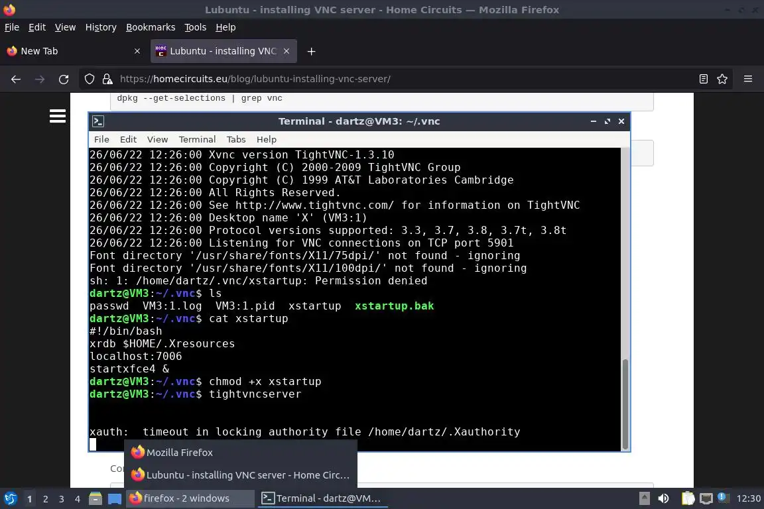Close the terminal window
Image resolution: width=764 pixels, height=509 pixels.
click(x=621, y=121)
